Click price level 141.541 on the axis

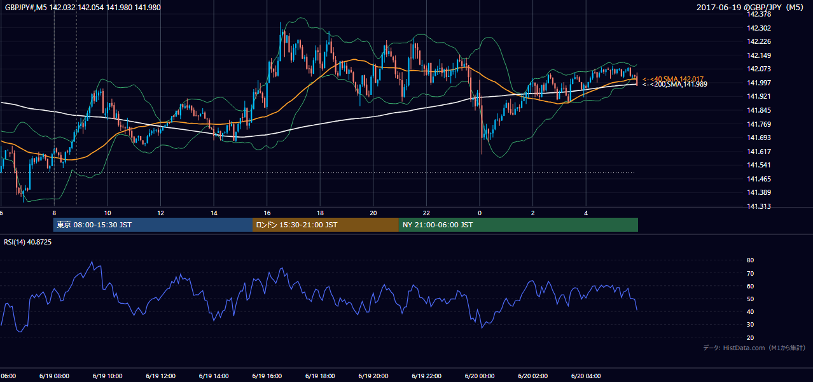(759, 165)
